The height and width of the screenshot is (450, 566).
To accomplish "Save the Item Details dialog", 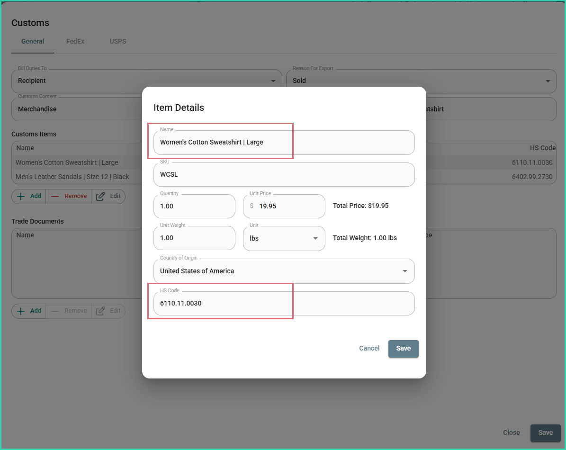I will point(403,348).
